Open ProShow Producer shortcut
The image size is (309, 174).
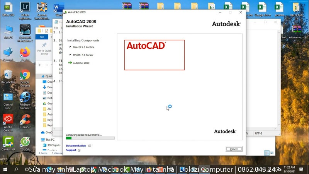click(x=25, y=101)
